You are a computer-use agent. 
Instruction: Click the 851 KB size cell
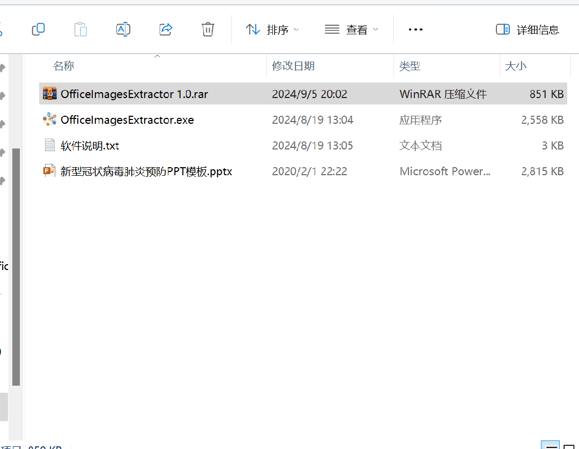(546, 94)
